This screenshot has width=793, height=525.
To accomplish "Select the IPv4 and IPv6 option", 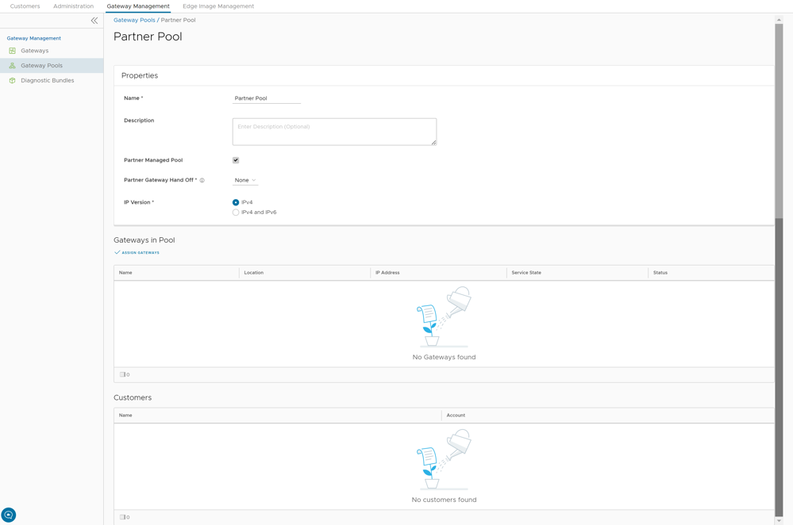I will click(x=236, y=213).
